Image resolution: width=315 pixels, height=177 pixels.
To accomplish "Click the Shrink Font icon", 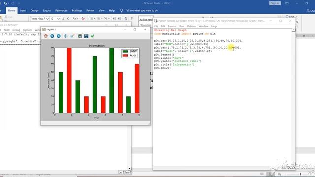I will pyautogui.click(x=68, y=19).
